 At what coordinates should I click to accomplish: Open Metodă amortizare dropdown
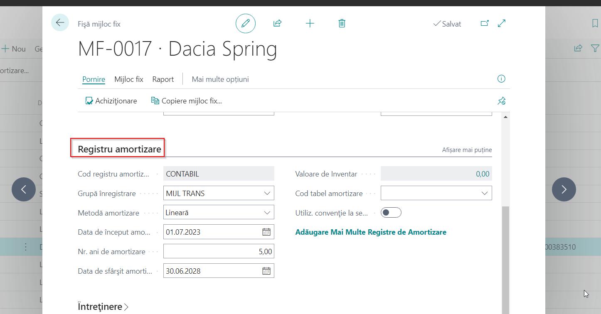pos(267,213)
